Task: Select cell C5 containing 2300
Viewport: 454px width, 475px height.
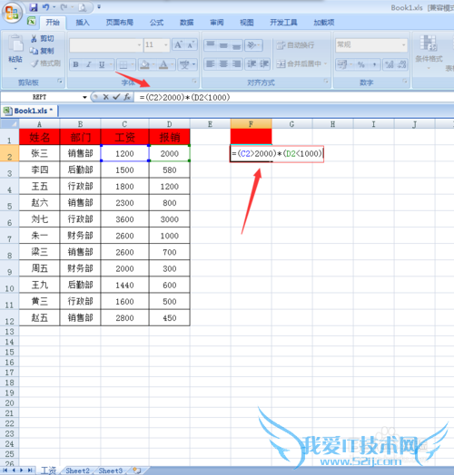Action: click(x=124, y=203)
